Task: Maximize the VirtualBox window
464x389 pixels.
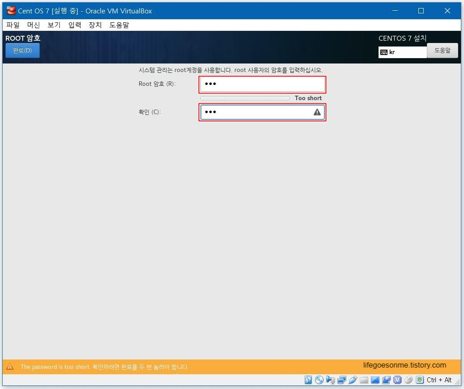Action: point(421,11)
